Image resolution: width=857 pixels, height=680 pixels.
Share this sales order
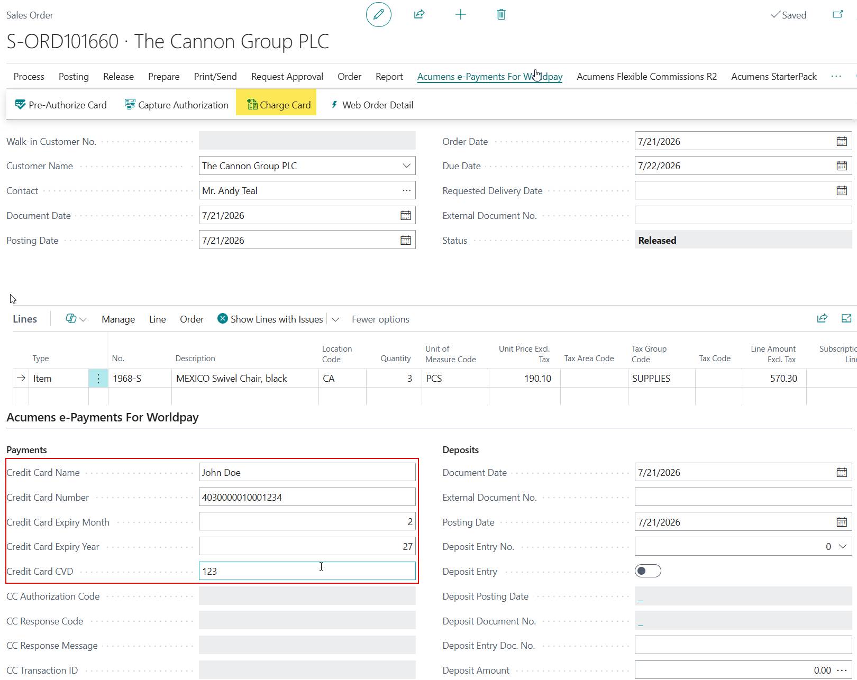click(x=420, y=15)
